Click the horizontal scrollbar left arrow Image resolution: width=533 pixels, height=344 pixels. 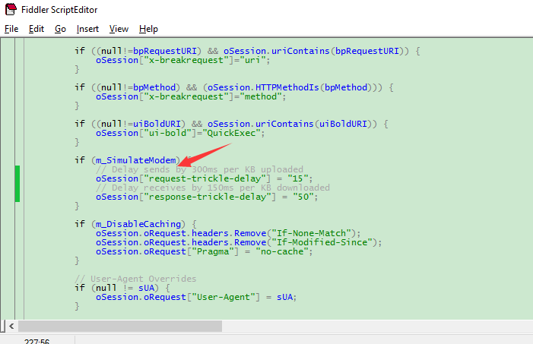click(x=11, y=327)
